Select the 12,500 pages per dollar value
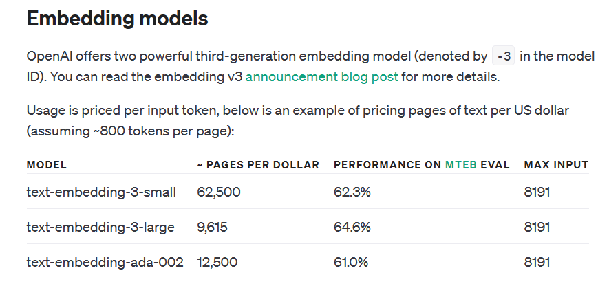Screen dimensions: 609x286 click(218, 262)
